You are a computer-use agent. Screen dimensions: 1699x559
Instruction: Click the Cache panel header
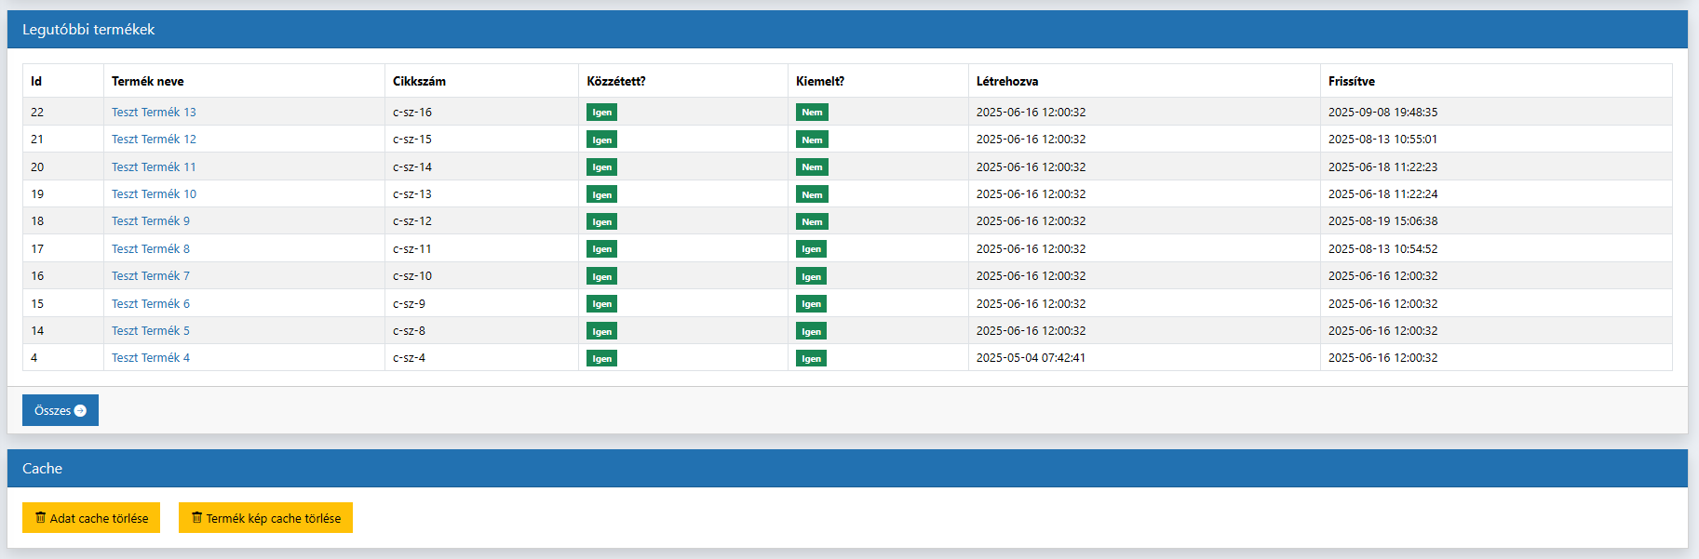(x=42, y=469)
